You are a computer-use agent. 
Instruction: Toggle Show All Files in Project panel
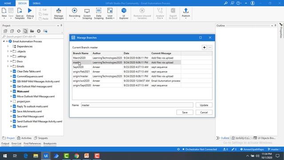point(25,31)
